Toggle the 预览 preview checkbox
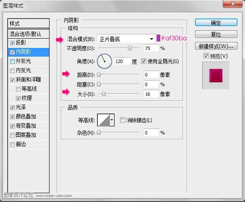 coord(206,56)
